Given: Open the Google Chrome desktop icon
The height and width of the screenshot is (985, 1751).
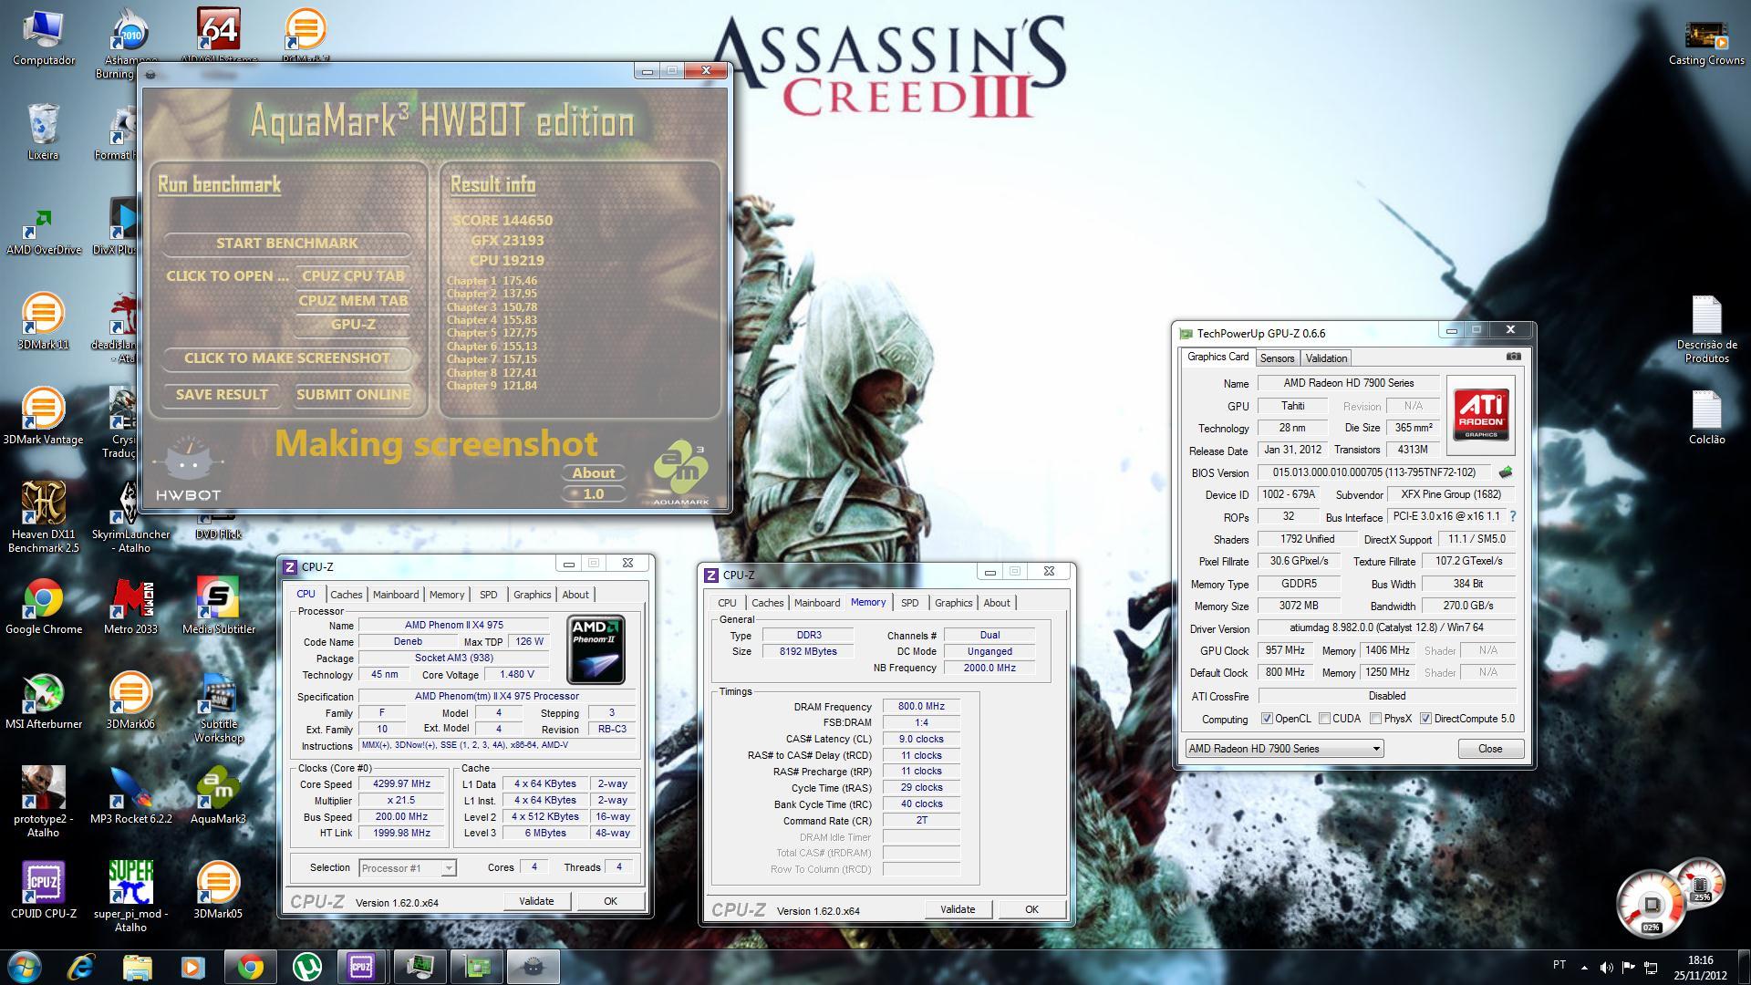Looking at the screenshot, I should 43,607.
